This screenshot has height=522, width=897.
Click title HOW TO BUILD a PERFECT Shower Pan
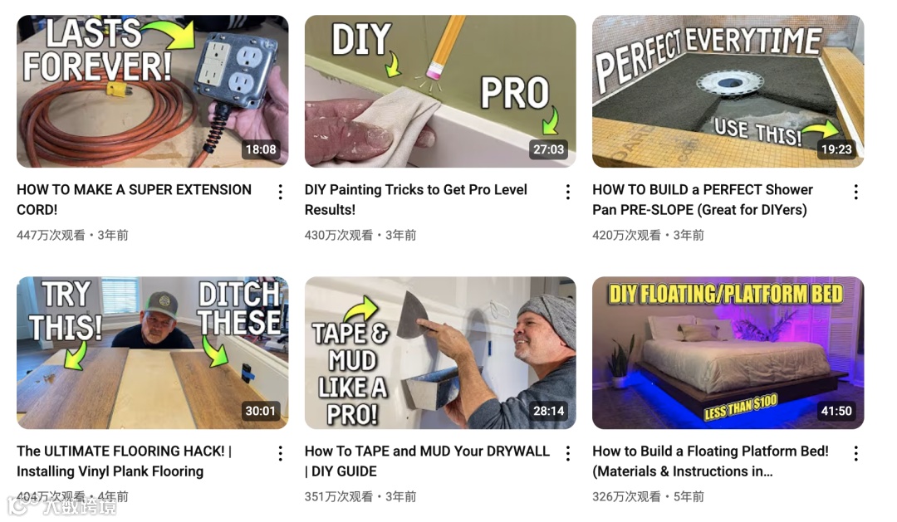point(703,199)
